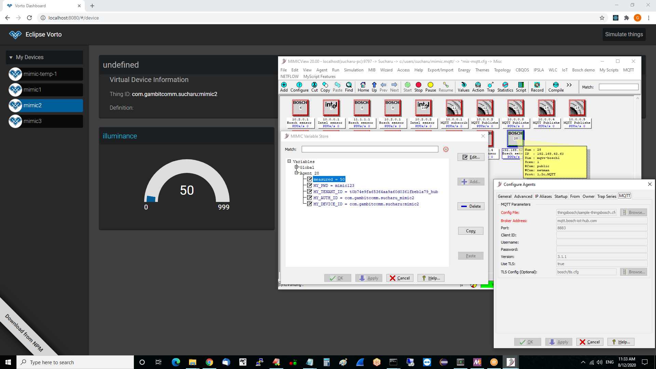This screenshot has height=369, width=656.
Task: Click Edit... in the Variable Store
Action: tap(471, 157)
